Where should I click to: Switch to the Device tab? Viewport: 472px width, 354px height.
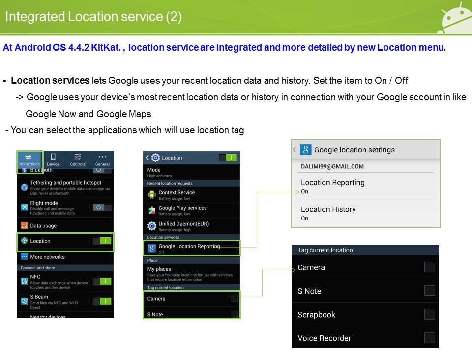pos(53,160)
